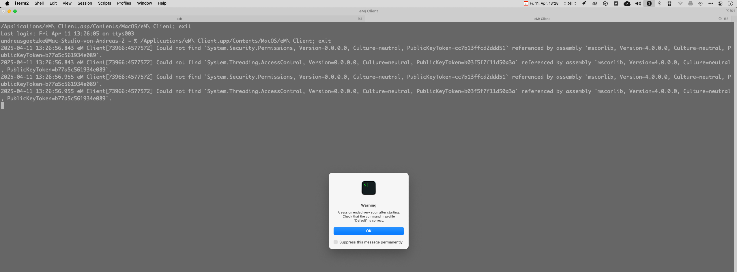
Task: Open the rocket menu bar icon
Action: pyautogui.click(x=584, y=3)
